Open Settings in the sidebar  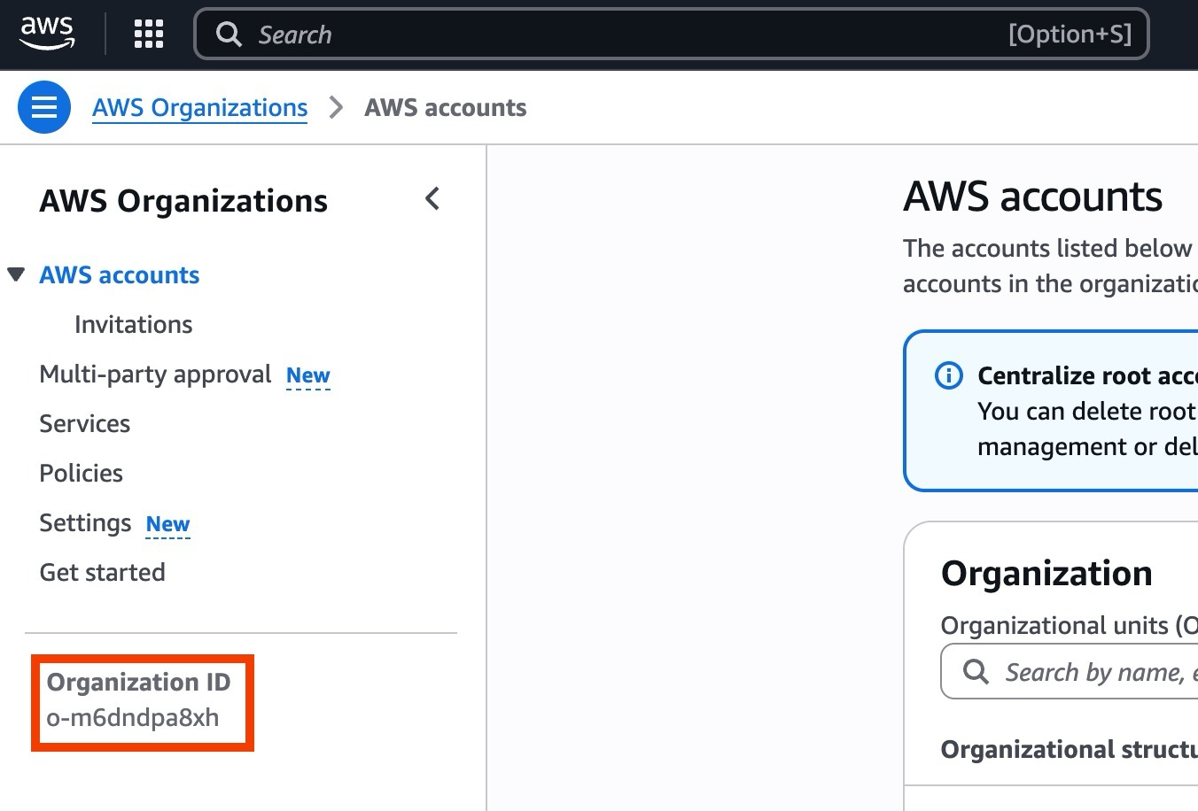tap(85, 523)
